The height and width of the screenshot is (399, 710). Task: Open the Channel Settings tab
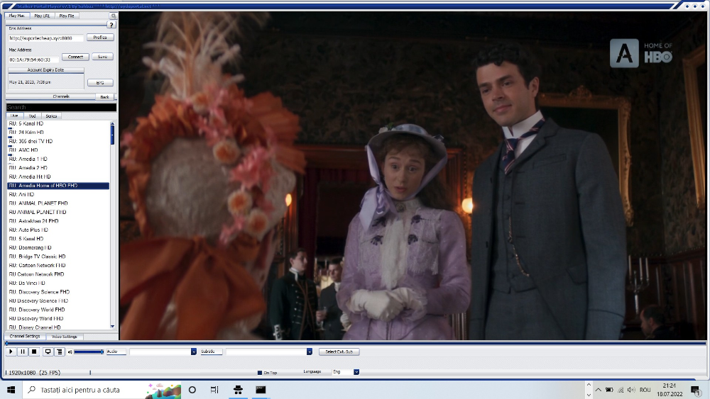point(25,337)
